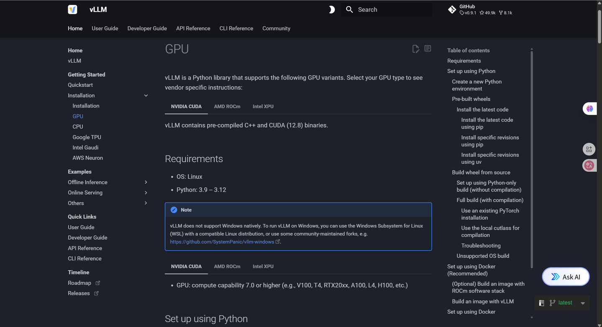
Task: Click the view page source icon
Action: (x=428, y=49)
